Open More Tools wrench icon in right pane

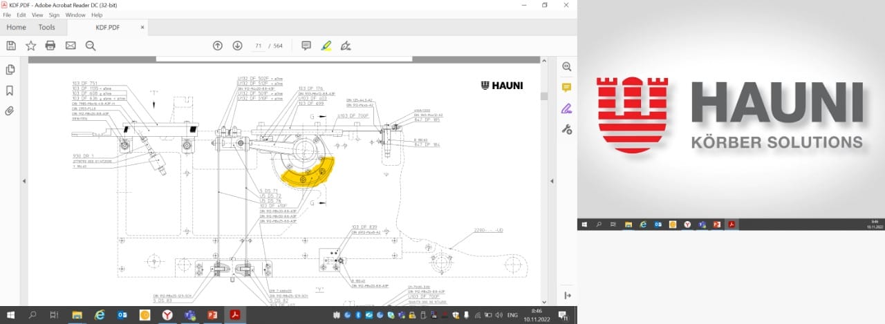[567, 129]
